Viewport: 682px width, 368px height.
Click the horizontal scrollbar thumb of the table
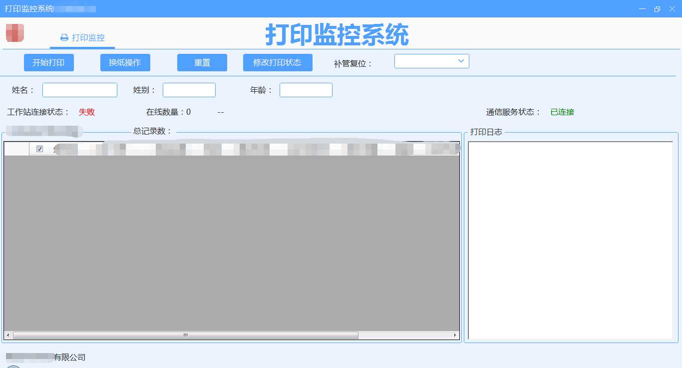186,335
